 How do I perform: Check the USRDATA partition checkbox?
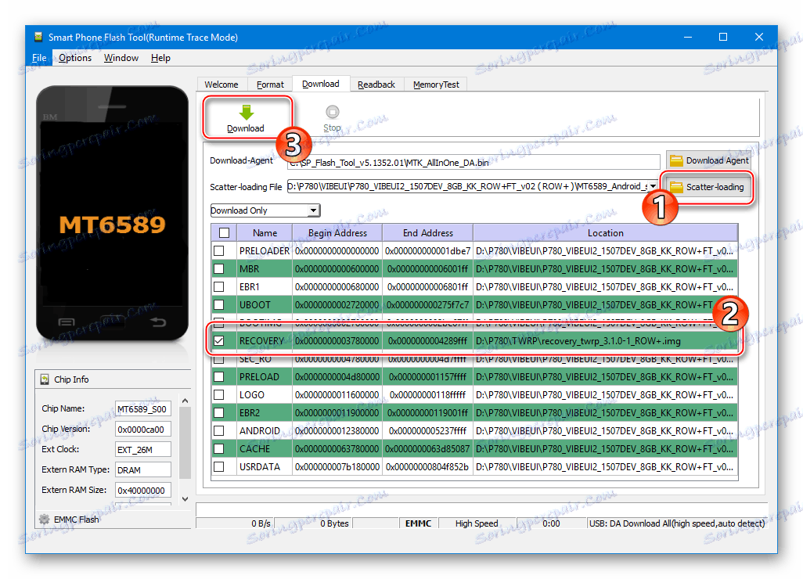(220, 466)
